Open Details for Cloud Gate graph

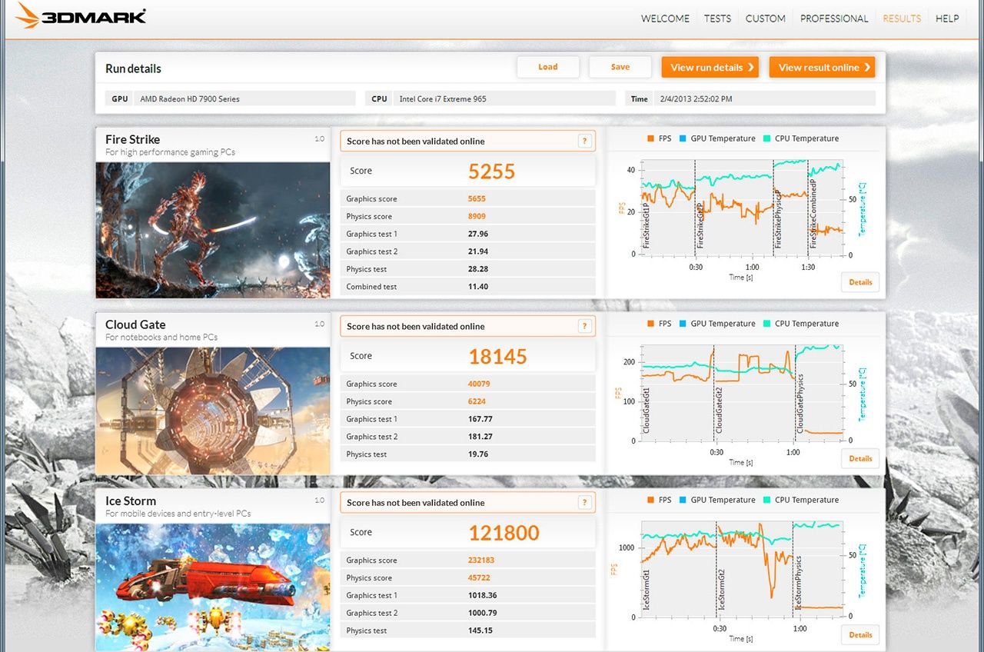pyautogui.click(x=860, y=459)
